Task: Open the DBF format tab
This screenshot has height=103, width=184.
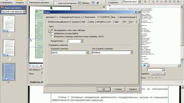Action: [116, 22]
